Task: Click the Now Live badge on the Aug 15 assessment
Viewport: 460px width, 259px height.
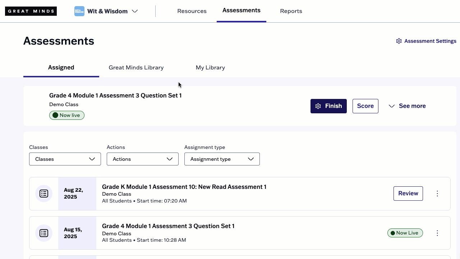Action: [x=405, y=233]
